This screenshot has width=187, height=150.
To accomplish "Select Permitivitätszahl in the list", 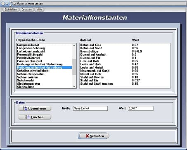I will coord(44,58).
